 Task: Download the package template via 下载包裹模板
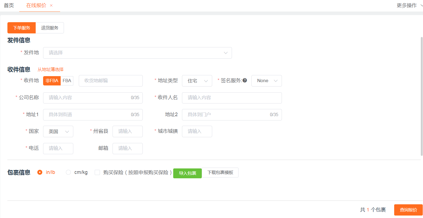point(220,173)
